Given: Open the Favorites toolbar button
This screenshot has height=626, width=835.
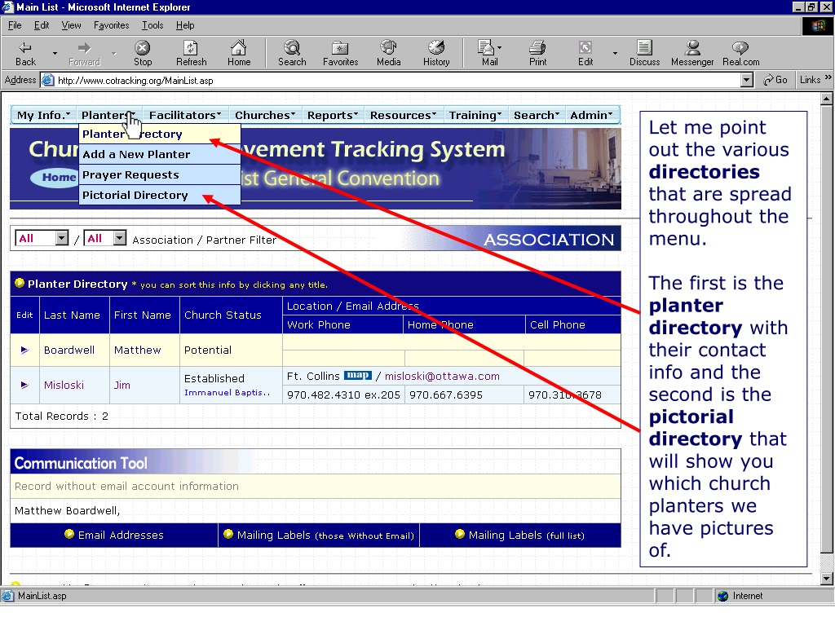Looking at the screenshot, I should click(x=340, y=53).
